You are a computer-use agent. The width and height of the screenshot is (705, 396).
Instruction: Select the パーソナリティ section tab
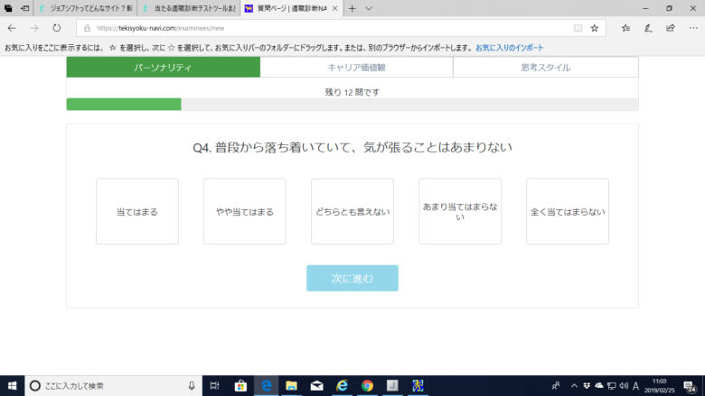click(164, 68)
